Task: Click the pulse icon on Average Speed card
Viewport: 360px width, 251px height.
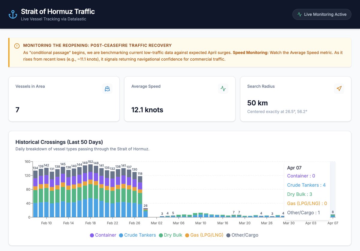Action: pyautogui.click(x=223, y=89)
